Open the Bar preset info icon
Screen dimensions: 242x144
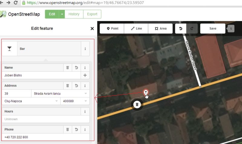pos(85,49)
